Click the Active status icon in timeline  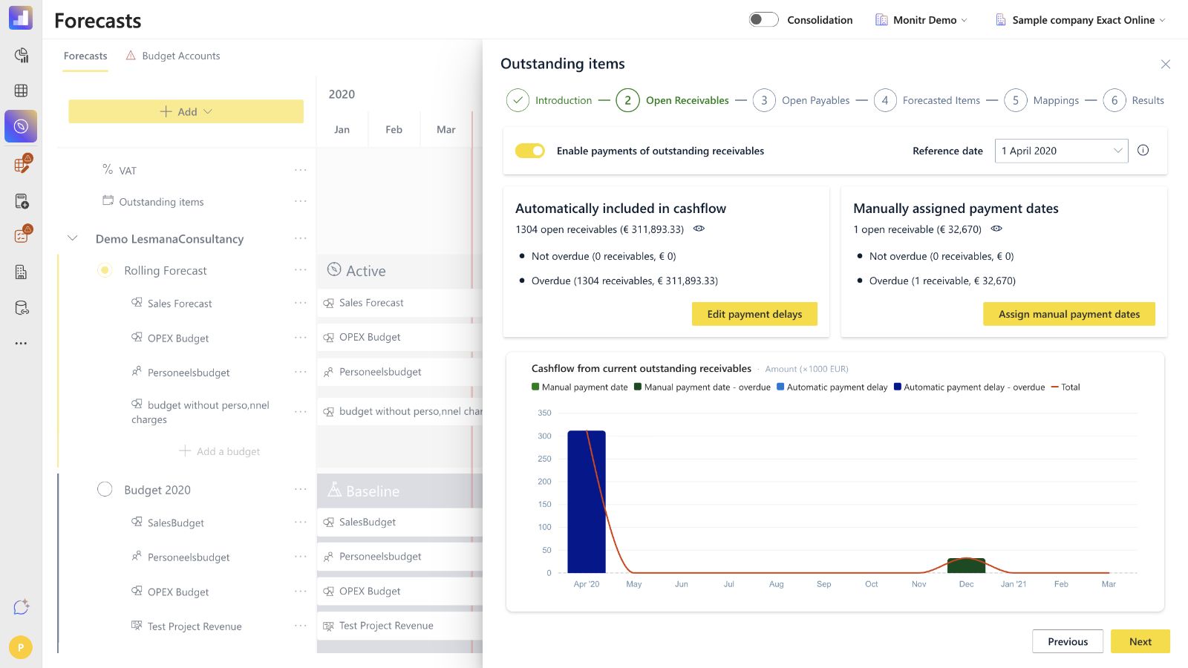pos(334,269)
